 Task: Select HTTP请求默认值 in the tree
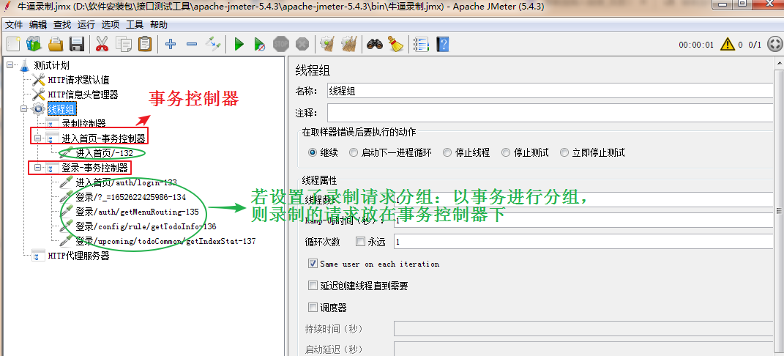pos(78,80)
